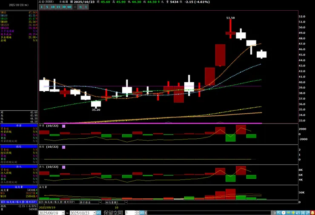This screenshot has width=315, height=215.
Task: Click the GO button after the date range
Action: click(98, 213)
